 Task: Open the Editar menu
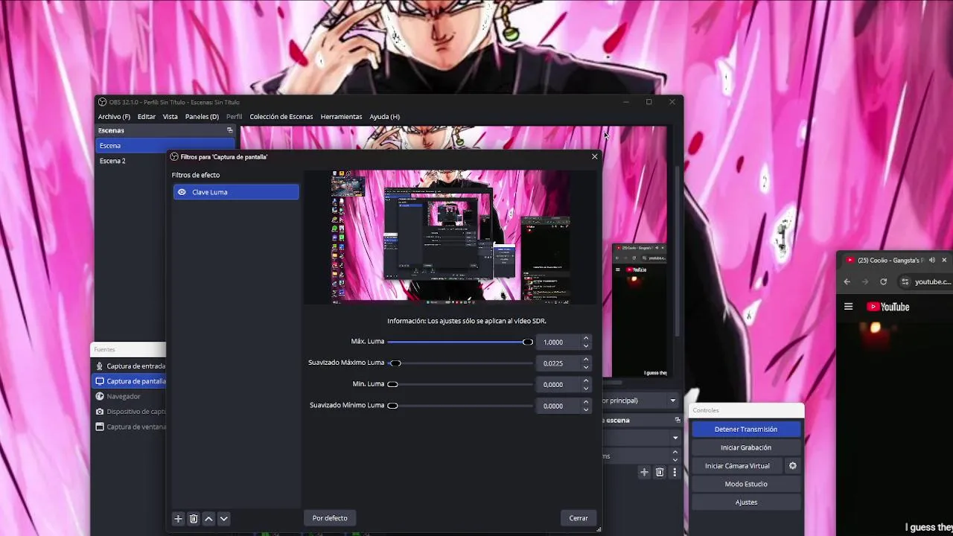click(x=147, y=117)
